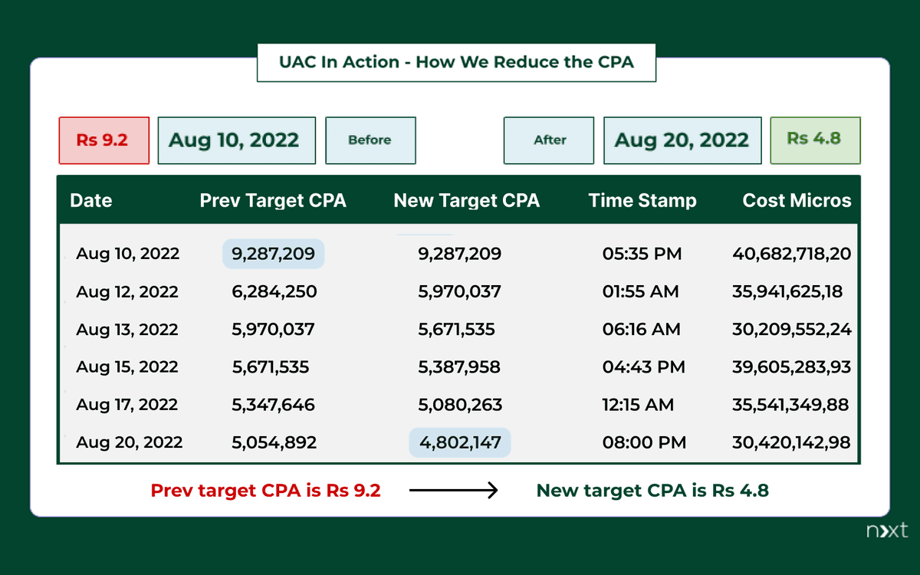Click the Rs 9.2 red price badge
This screenshot has width=920, height=575.
[x=103, y=140]
